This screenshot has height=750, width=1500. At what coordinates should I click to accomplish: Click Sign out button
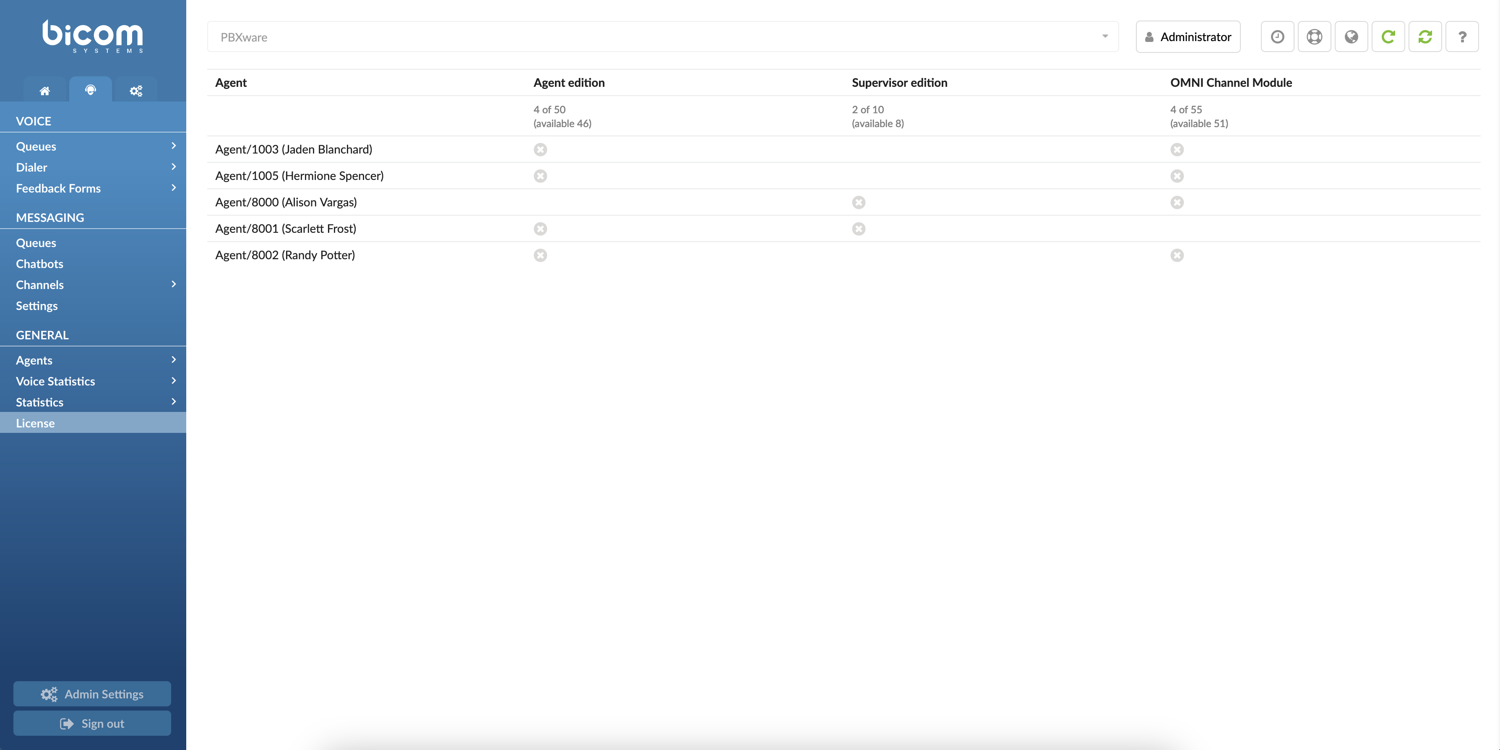pos(92,722)
